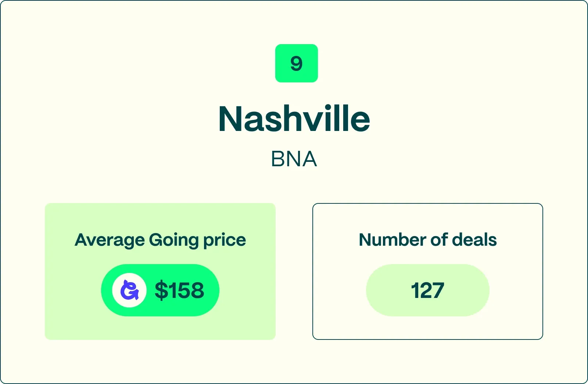Click the word deals in right card
The width and height of the screenshot is (588, 384).
(x=474, y=240)
